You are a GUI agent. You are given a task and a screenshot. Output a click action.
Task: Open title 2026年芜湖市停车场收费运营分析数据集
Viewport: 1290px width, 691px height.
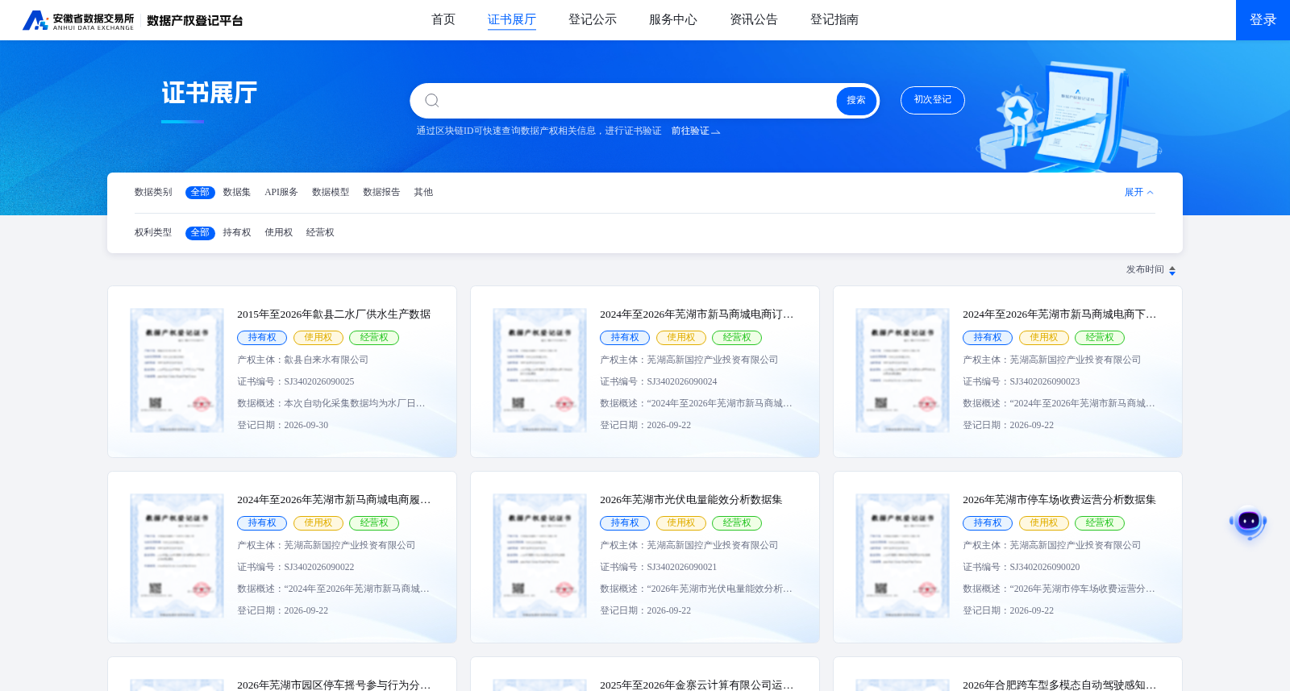tap(1059, 500)
